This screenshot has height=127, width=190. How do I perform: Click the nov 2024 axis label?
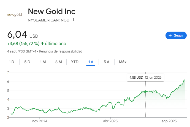click(40, 121)
